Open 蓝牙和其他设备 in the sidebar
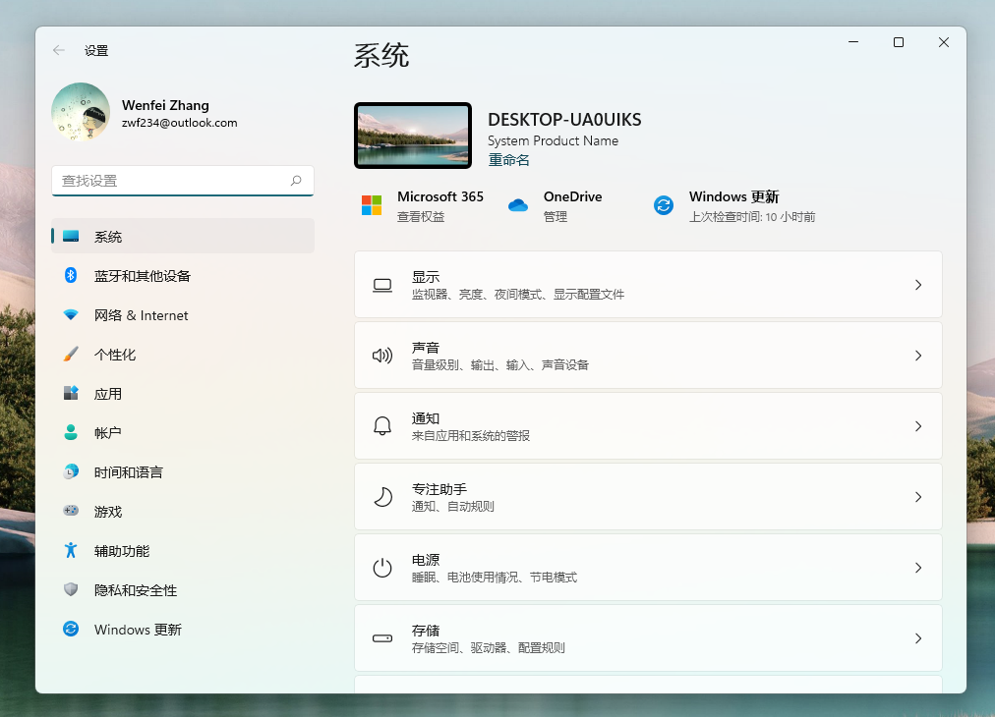This screenshot has height=717, width=995. point(183,276)
